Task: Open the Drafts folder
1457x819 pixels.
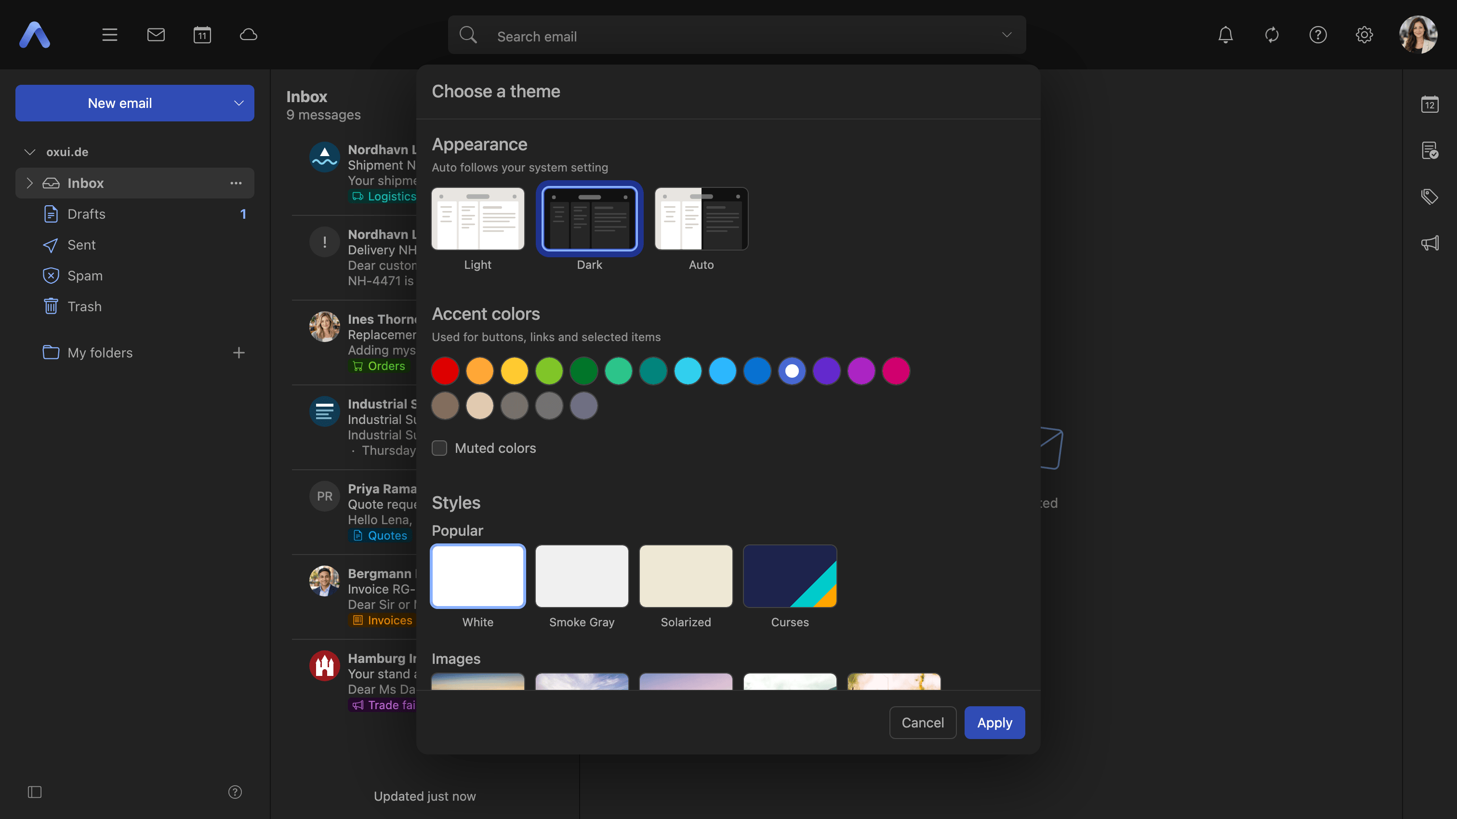Action: tap(134, 214)
